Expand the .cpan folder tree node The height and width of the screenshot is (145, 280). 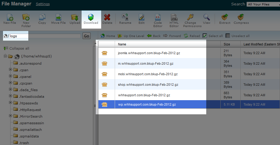11,70
